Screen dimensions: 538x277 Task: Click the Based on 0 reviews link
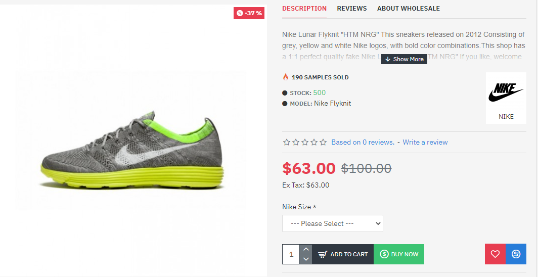(x=363, y=143)
